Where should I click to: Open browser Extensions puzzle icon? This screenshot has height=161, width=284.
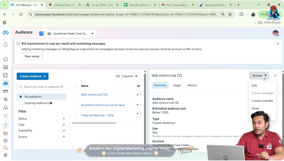click(241, 14)
